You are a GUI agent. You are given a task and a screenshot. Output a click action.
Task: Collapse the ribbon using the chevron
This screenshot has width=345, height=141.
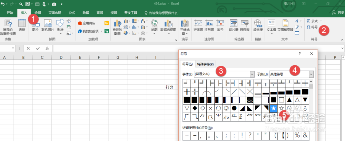(342, 40)
